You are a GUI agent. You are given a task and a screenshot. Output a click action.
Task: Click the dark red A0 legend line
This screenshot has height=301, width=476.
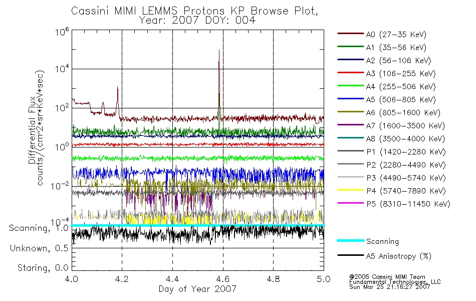coord(351,34)
